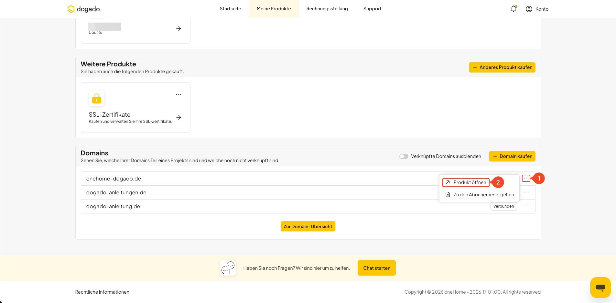
Task: Go to SSL-Zertifikate via arrow
Action: click(178, 117)
